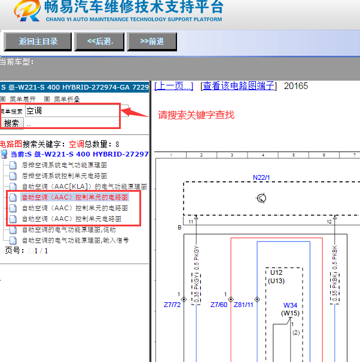Click the page number 1 / 1

click(41, 251)
